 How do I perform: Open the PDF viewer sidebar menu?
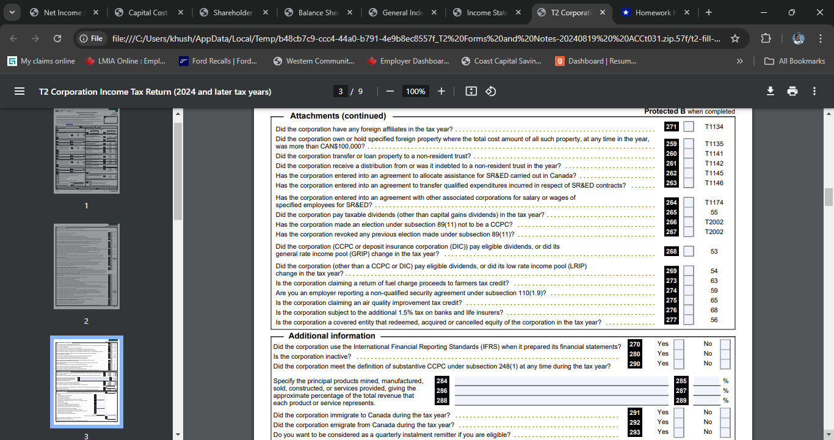click(20, 90)
